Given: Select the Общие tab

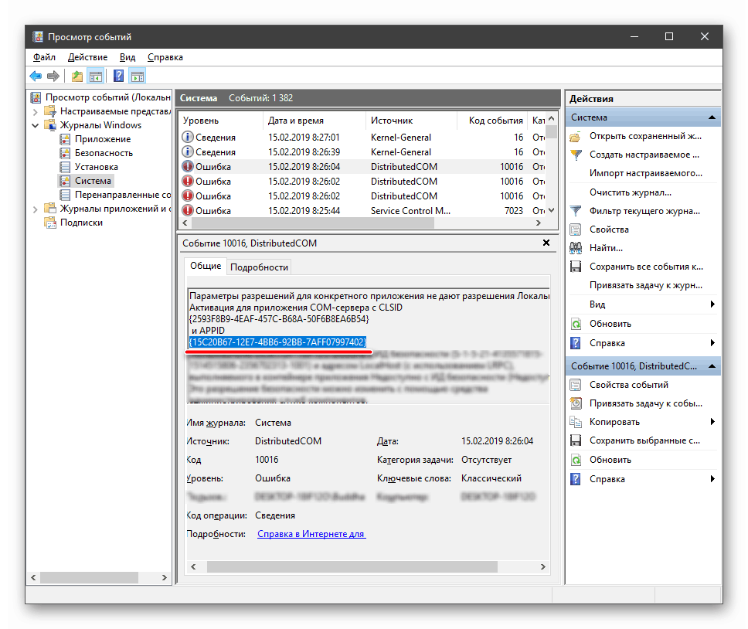Looking at the screenshot, I should pyautogui.click(x=206, y=266).
